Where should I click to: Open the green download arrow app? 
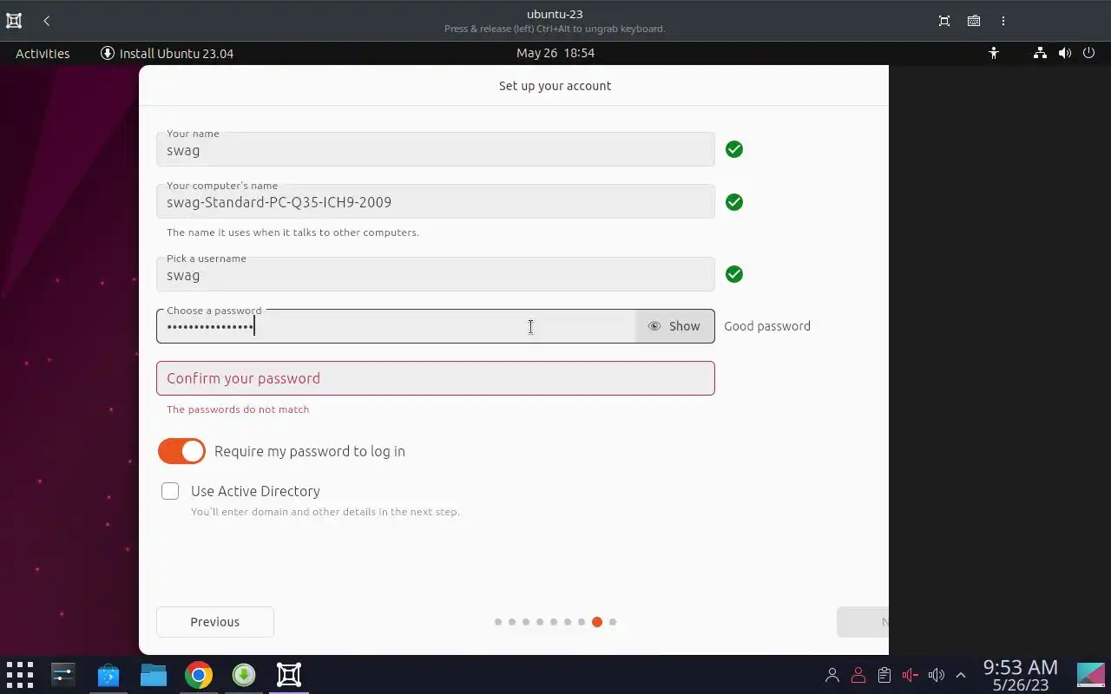(244, 675)
